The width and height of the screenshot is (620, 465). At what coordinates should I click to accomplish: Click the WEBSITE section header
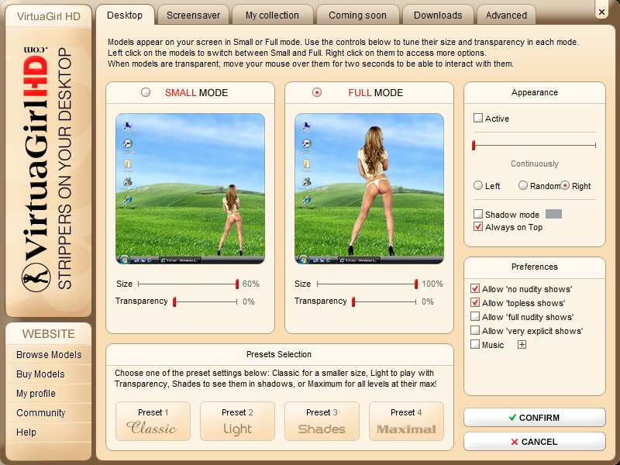click(x=49, y=334)
